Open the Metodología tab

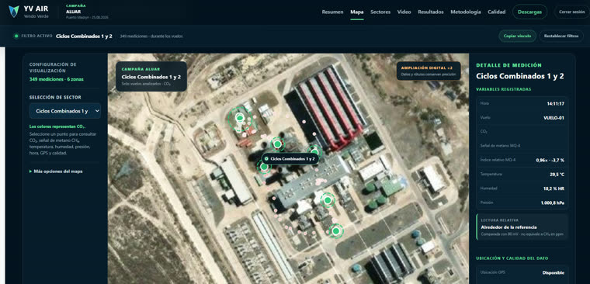(x=466, y=12)
